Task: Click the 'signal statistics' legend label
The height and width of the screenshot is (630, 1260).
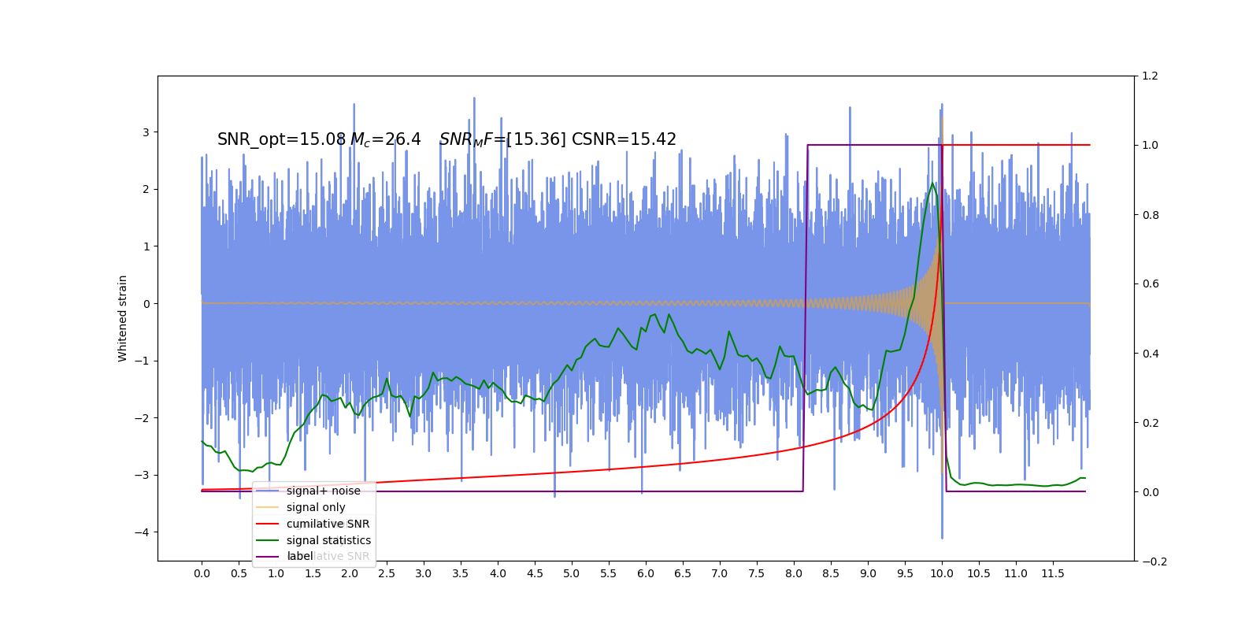Action: 328,540
